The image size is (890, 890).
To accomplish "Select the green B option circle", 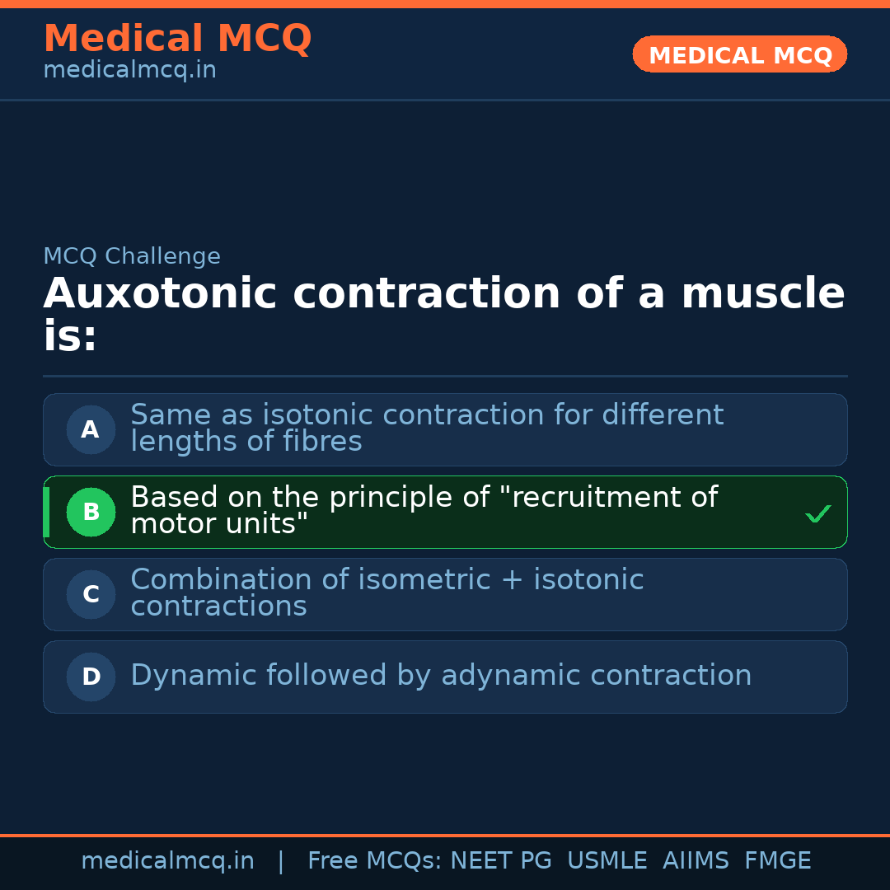I will [91, 512].
